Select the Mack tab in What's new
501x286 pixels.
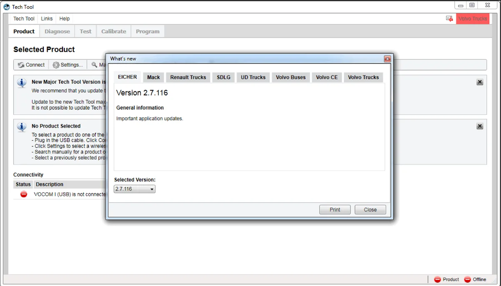pyautogui.click(x=153, y=77)
